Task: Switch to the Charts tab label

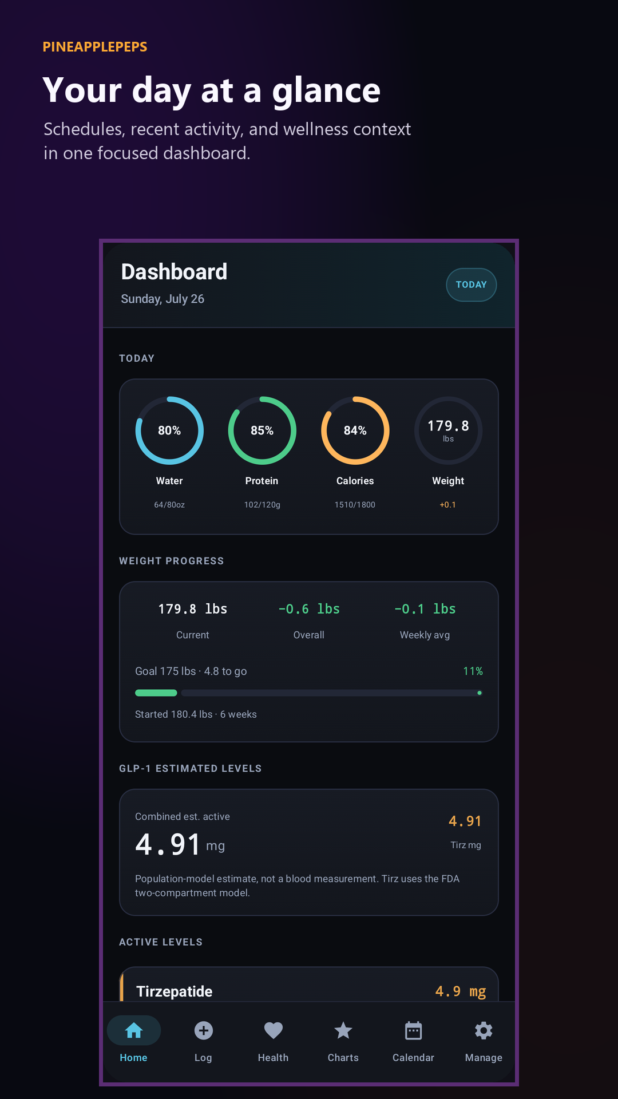Action: coord(343,1058)
